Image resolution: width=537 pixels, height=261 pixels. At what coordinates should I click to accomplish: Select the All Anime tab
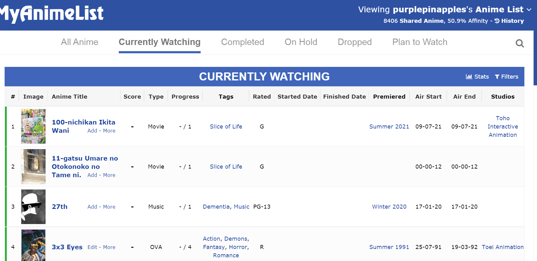(x=79, y=42)
